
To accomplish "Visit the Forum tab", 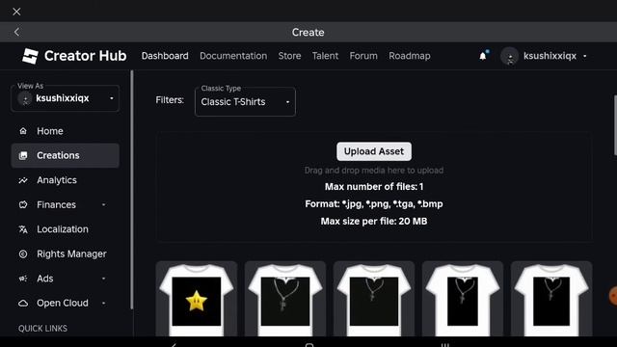I will pos(363,56).
